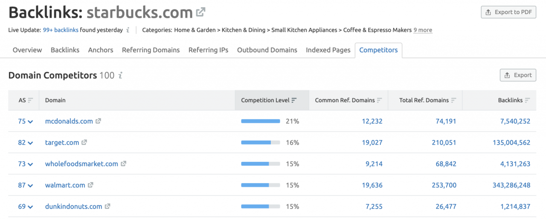Open 7,540,252 backlinks for mcdonalds.com
Viewport: 546px width, 219px height.
coord(515,121)
